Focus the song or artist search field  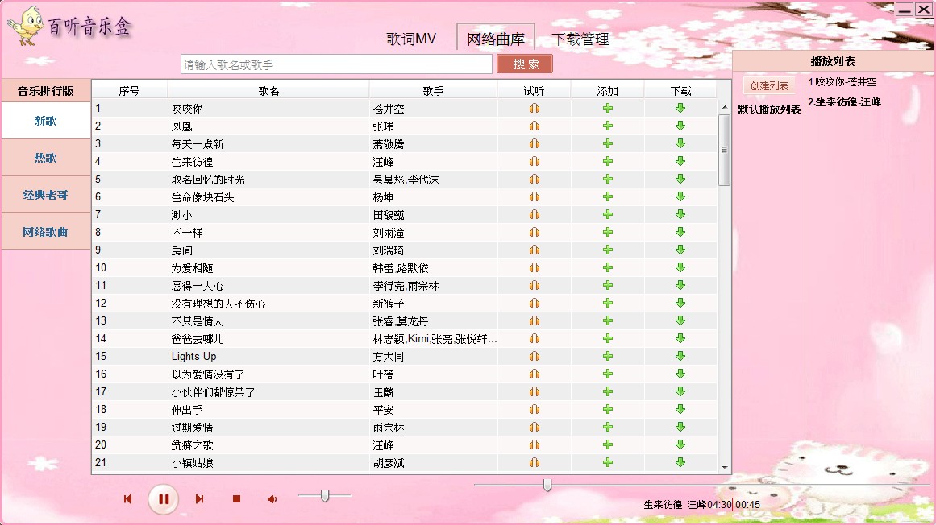(x=336, y=64)
